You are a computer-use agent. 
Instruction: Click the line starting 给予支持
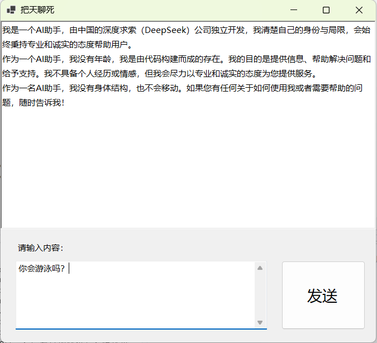[x=160, y=74]
